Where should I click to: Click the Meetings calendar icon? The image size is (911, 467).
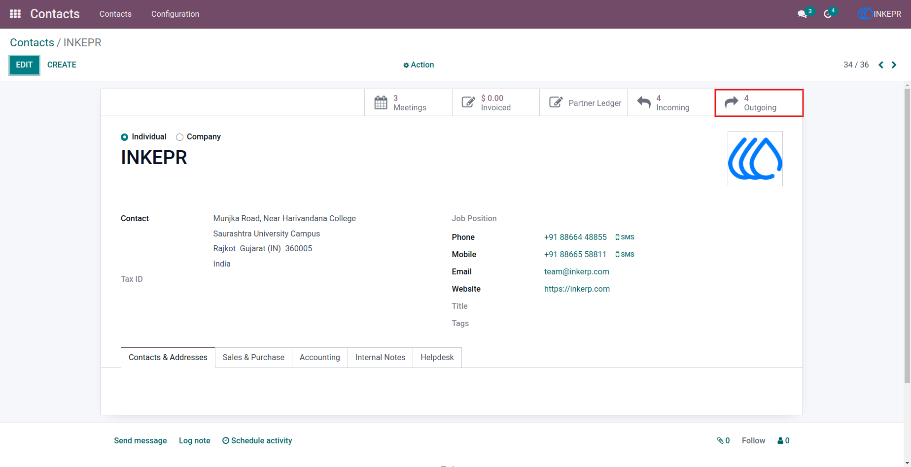(x=381, y=102)
